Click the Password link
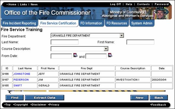 (161, 4)
